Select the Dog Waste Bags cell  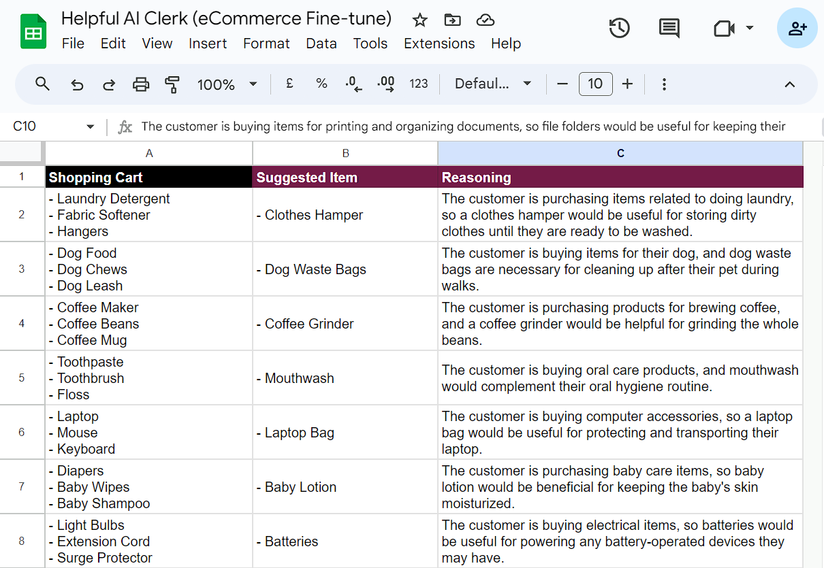[x=345, y=269]
